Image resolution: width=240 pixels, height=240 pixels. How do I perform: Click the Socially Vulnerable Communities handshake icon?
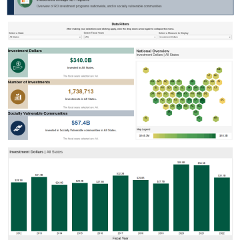(18, 128)
